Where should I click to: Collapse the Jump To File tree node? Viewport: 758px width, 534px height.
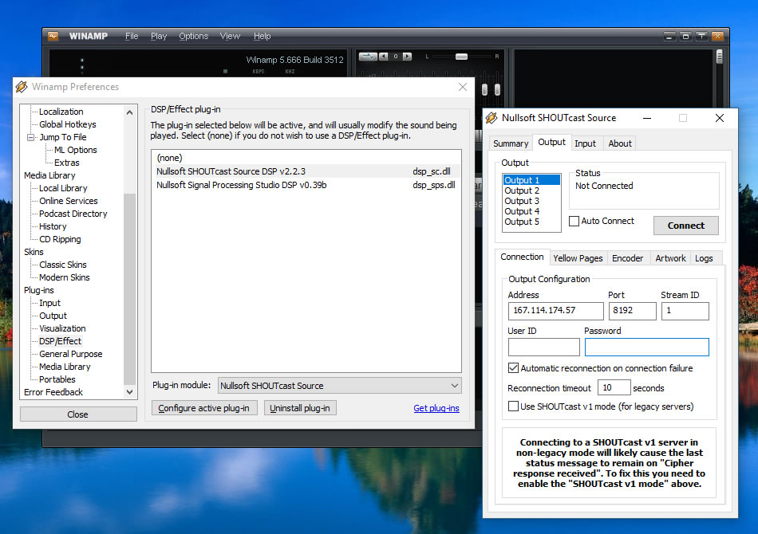click(x=30, y=138)
